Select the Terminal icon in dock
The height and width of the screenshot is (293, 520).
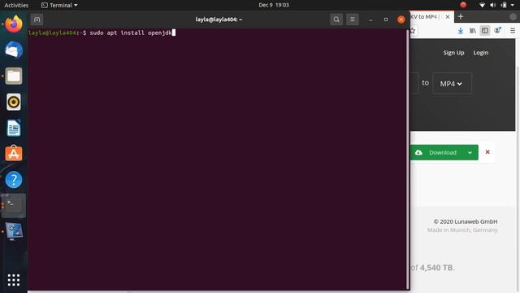pos(14,206)
